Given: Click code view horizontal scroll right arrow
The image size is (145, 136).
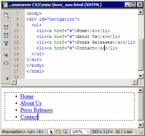Looking at the screenshot, I should [135, 82].
